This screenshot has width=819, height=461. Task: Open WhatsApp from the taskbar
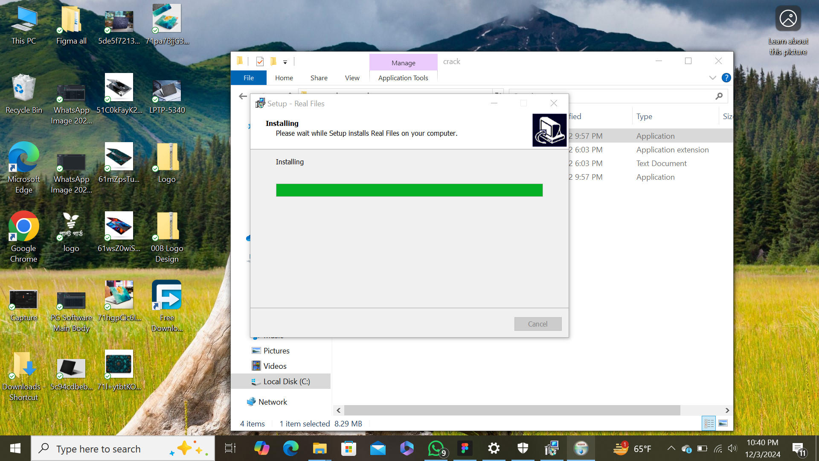[x=436, y=449]
